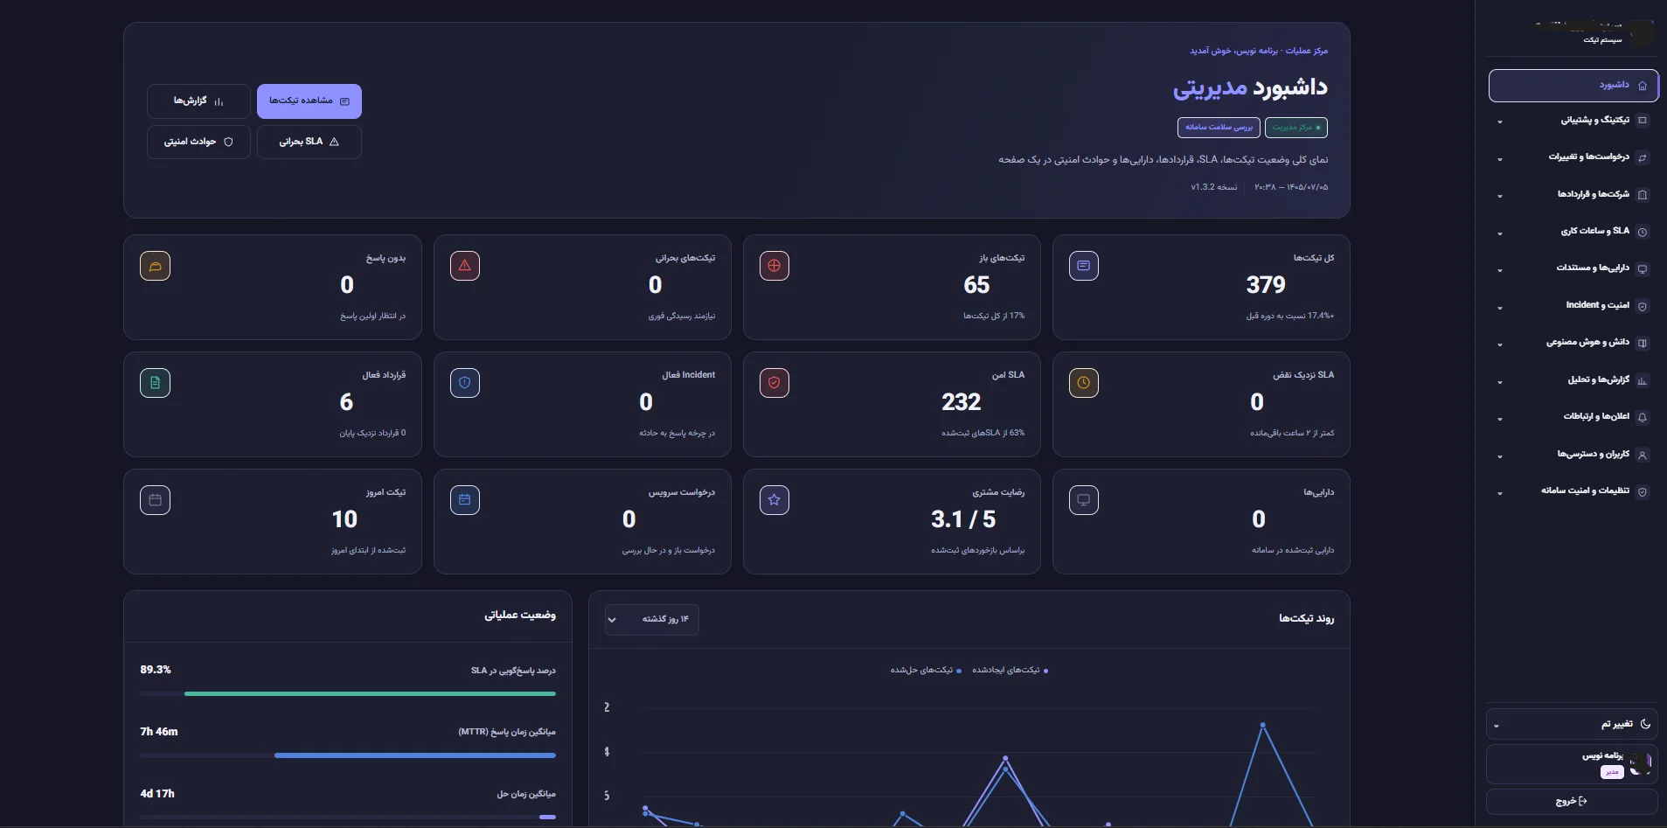Viewport: 1667px width, 828px height.
Task: Click the unanswered (بدون پاسخ) card icon
Action: click(x=155, y=266)
